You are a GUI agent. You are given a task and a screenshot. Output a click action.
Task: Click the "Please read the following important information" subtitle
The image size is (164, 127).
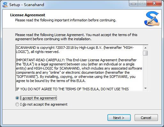click(x=66, y=20)
